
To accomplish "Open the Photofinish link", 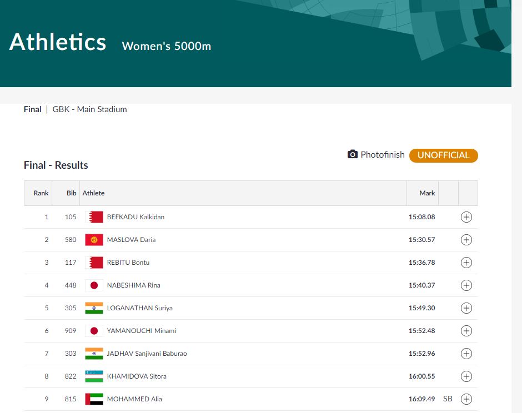I will [x=382, y=155].
